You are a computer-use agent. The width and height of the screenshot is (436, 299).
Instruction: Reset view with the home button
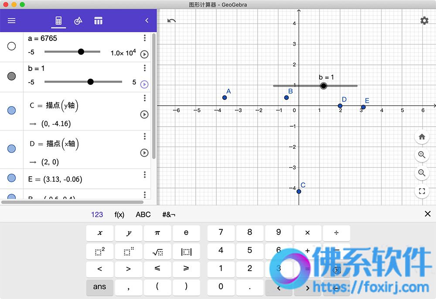(x=422, y=137)
